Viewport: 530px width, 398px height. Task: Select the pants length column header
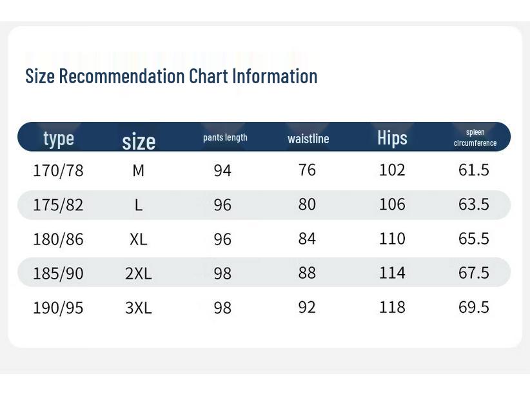(x=225, y=137)
